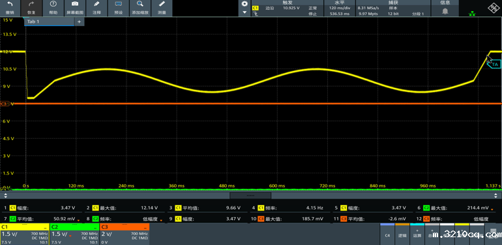Click the orange warning arrow on measurement 6
502x245 pixels.
coord(492,210)
